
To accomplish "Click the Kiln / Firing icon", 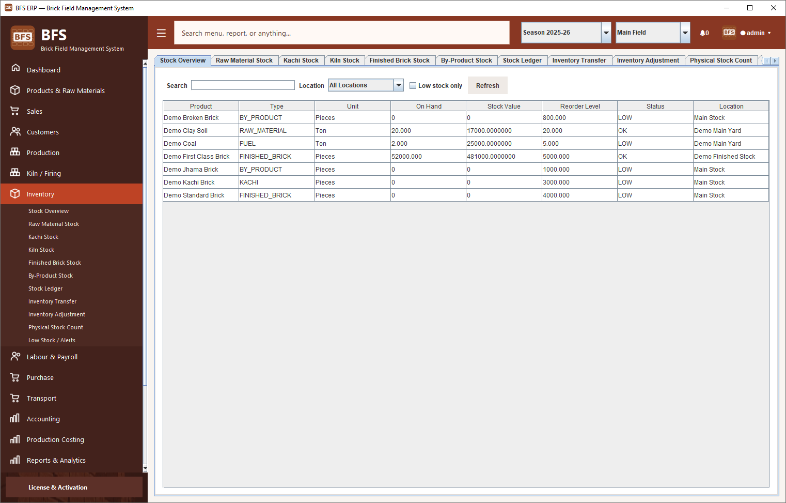I will coord(15,173).
